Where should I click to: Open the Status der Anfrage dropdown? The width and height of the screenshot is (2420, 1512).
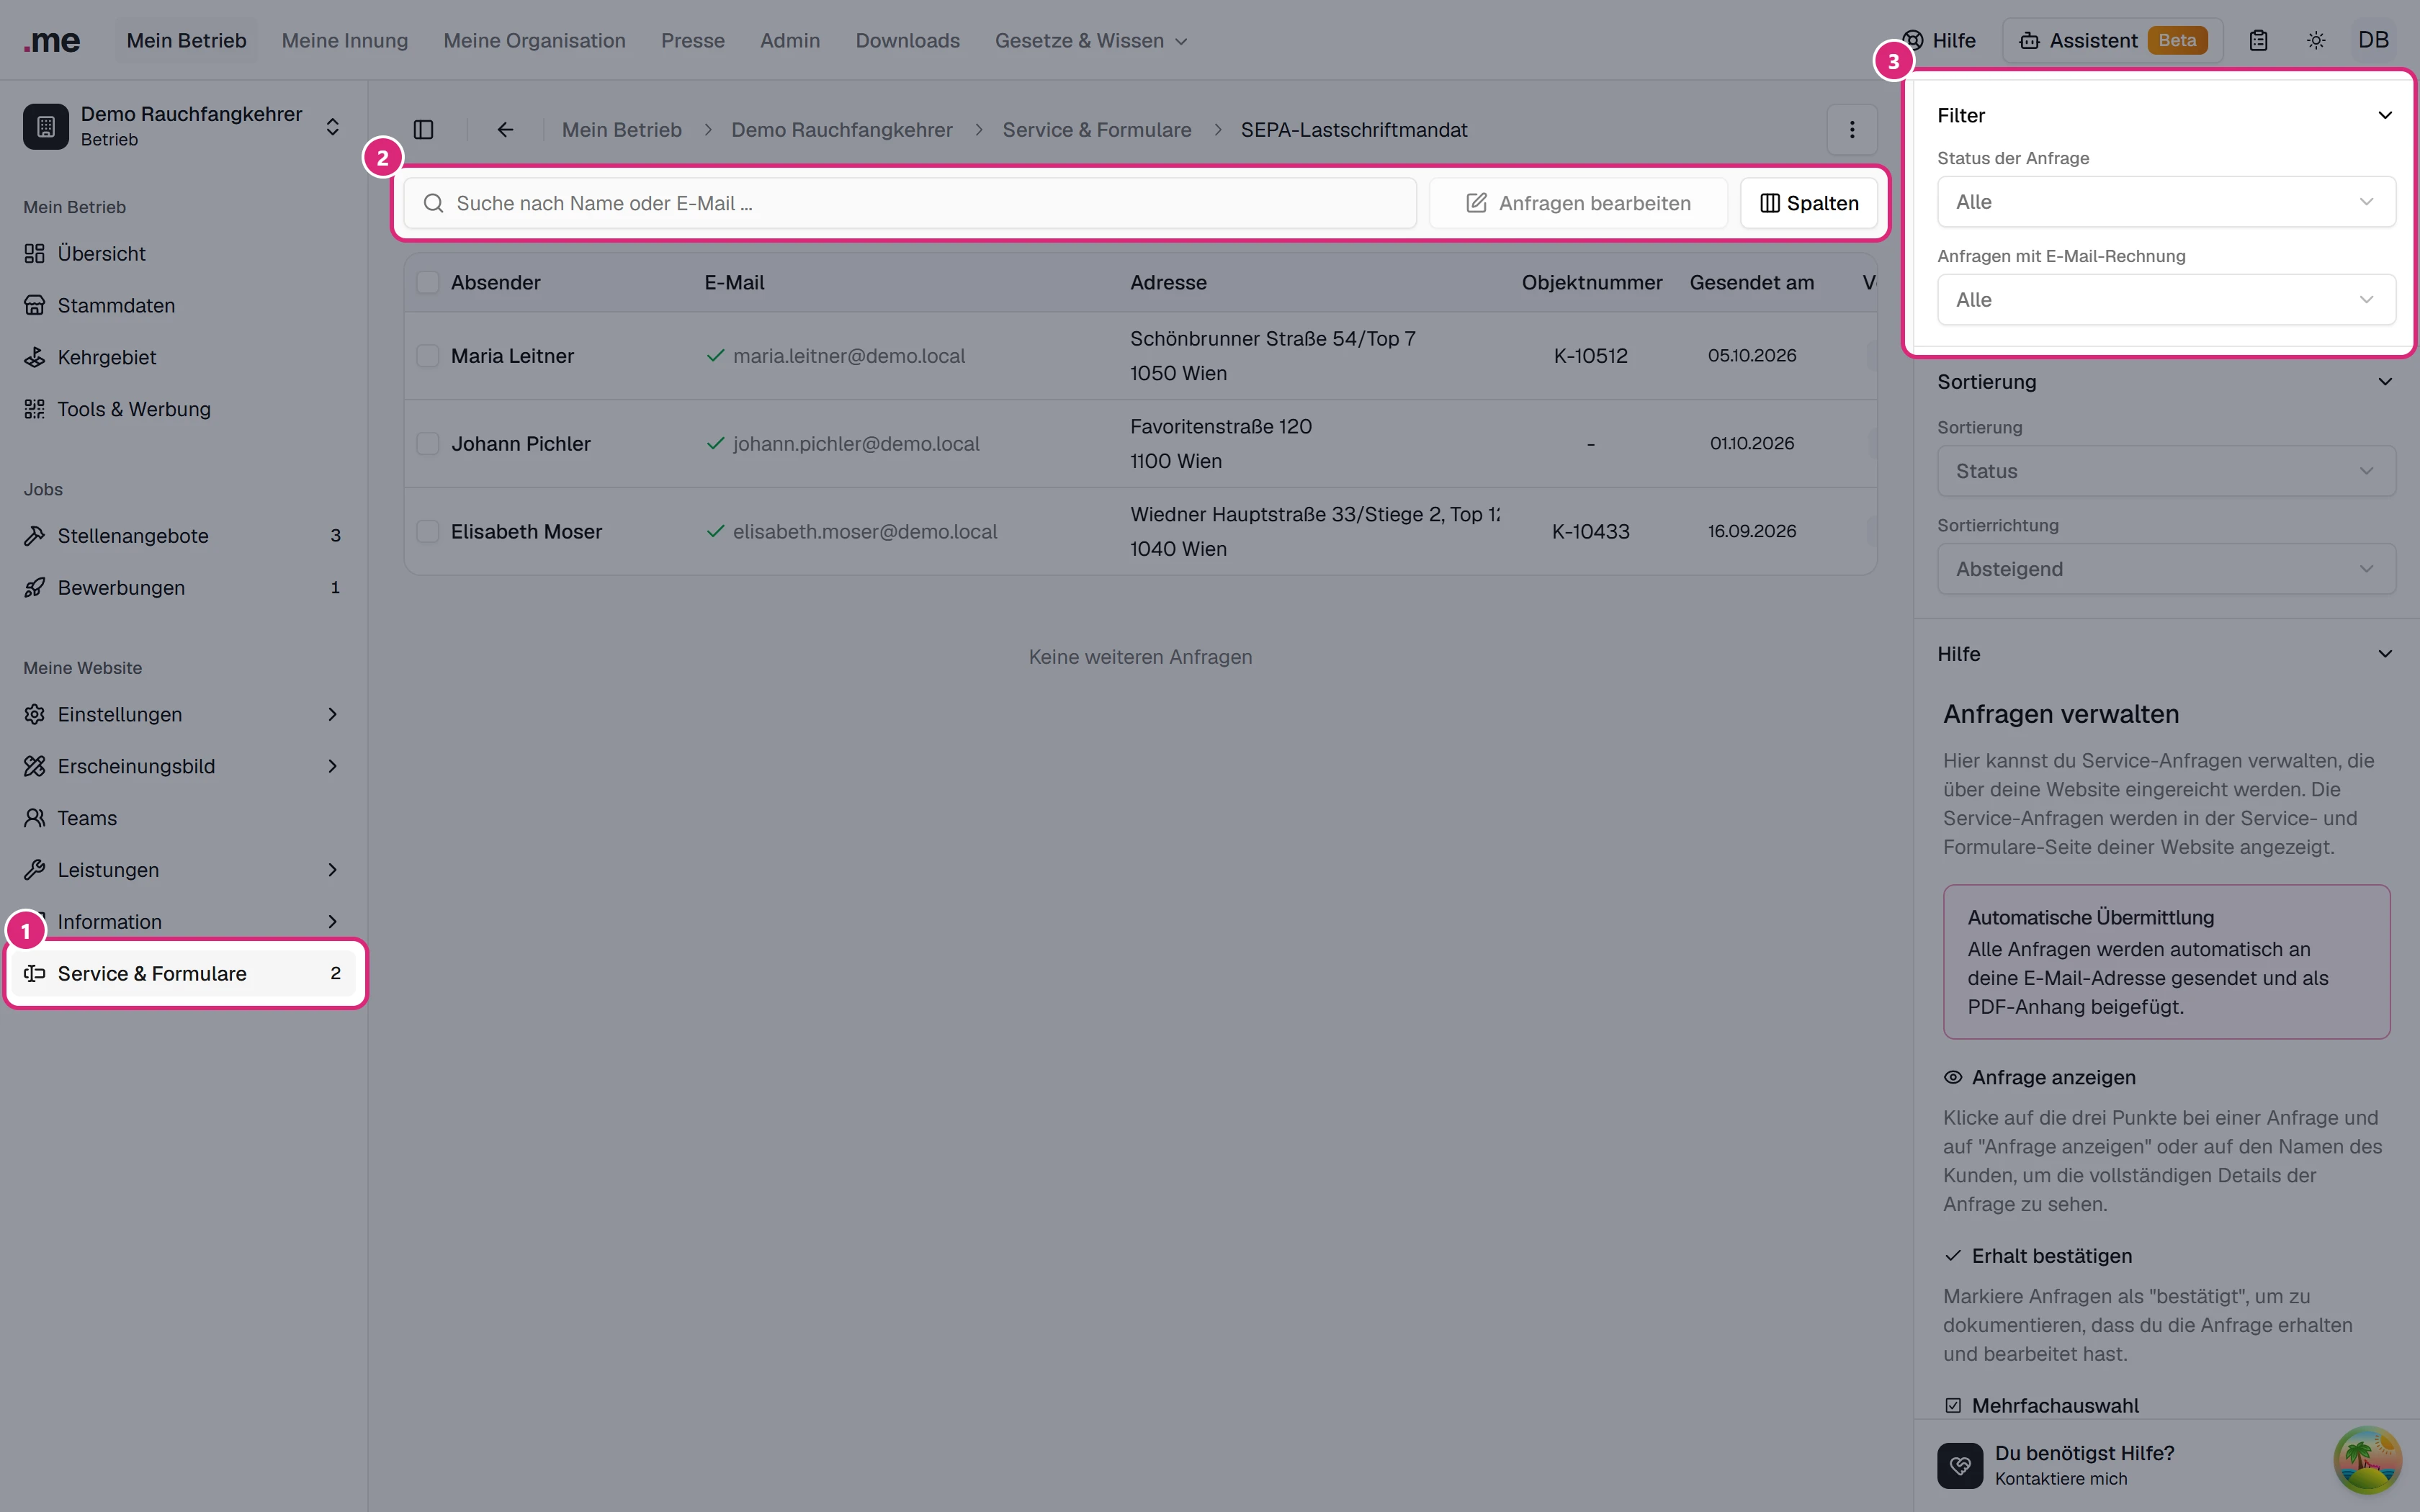[2166, 202]
